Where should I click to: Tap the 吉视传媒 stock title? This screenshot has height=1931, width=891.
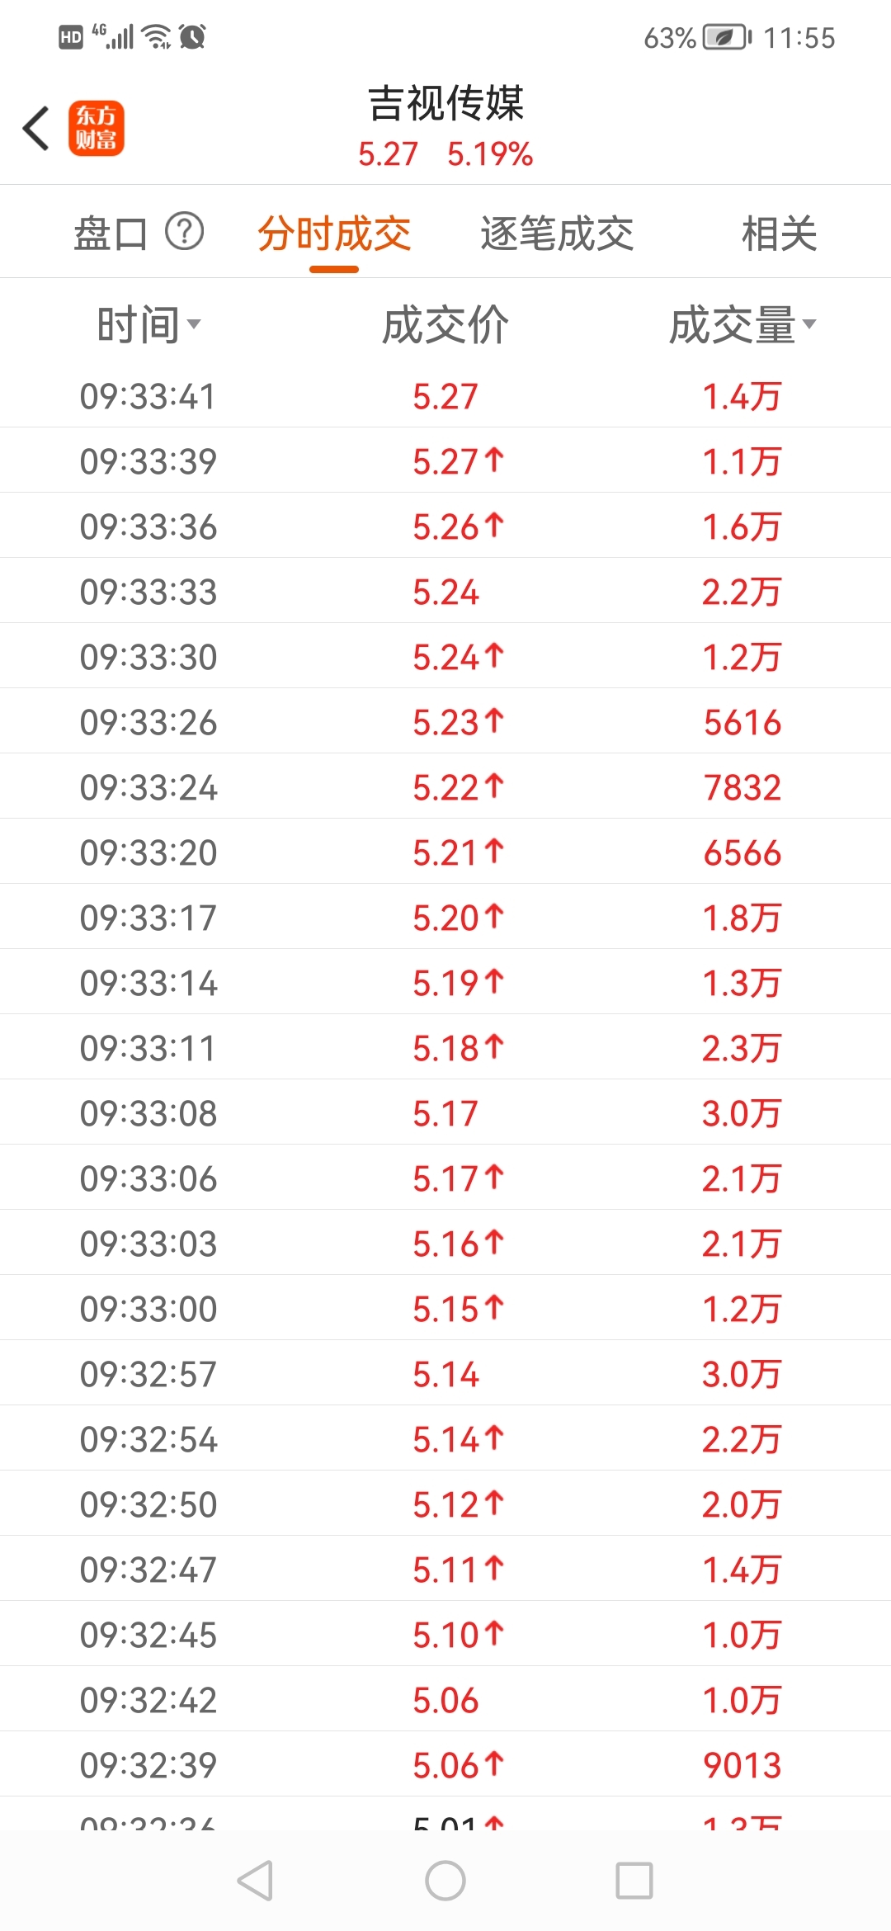tap(445, 103)
